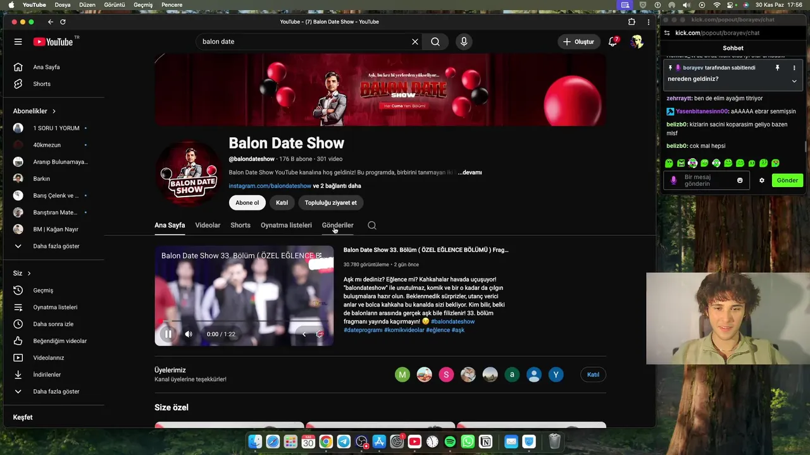810x455 pixels.
Task: Click the YouTube search input field
Action: coord(304,42)
